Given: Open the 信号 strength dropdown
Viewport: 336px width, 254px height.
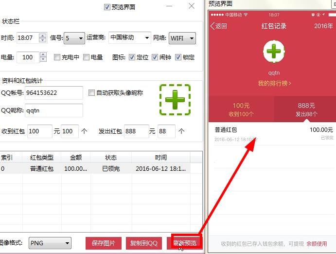Looking at the screenshot, I should tap(74, 38).
